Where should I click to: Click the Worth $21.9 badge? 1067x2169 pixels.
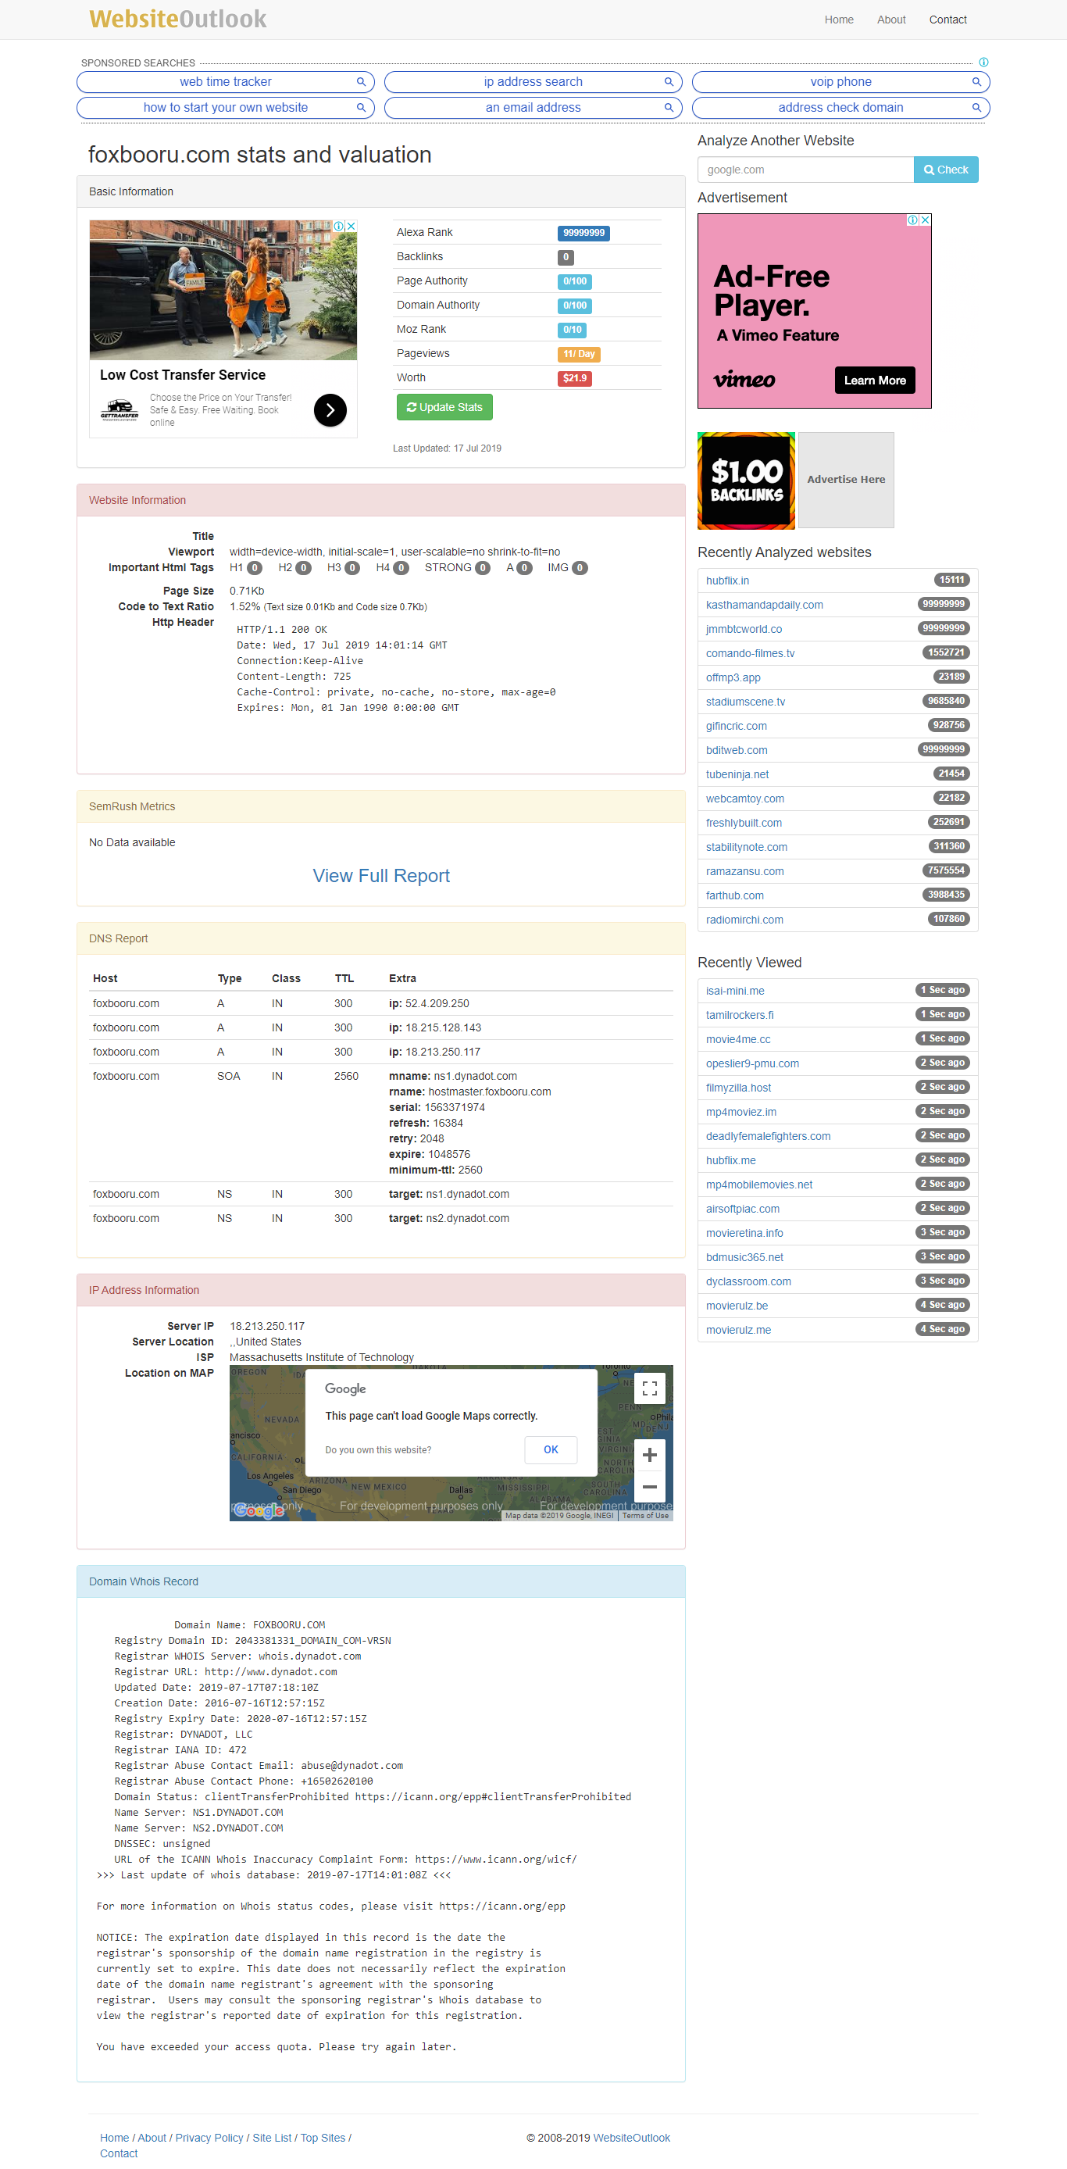tap(575, 379)
